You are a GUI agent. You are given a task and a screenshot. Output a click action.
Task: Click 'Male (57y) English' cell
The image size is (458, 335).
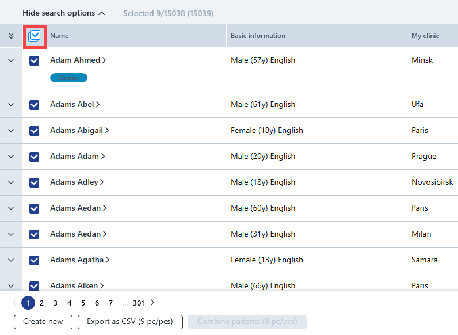coord(263,60)
